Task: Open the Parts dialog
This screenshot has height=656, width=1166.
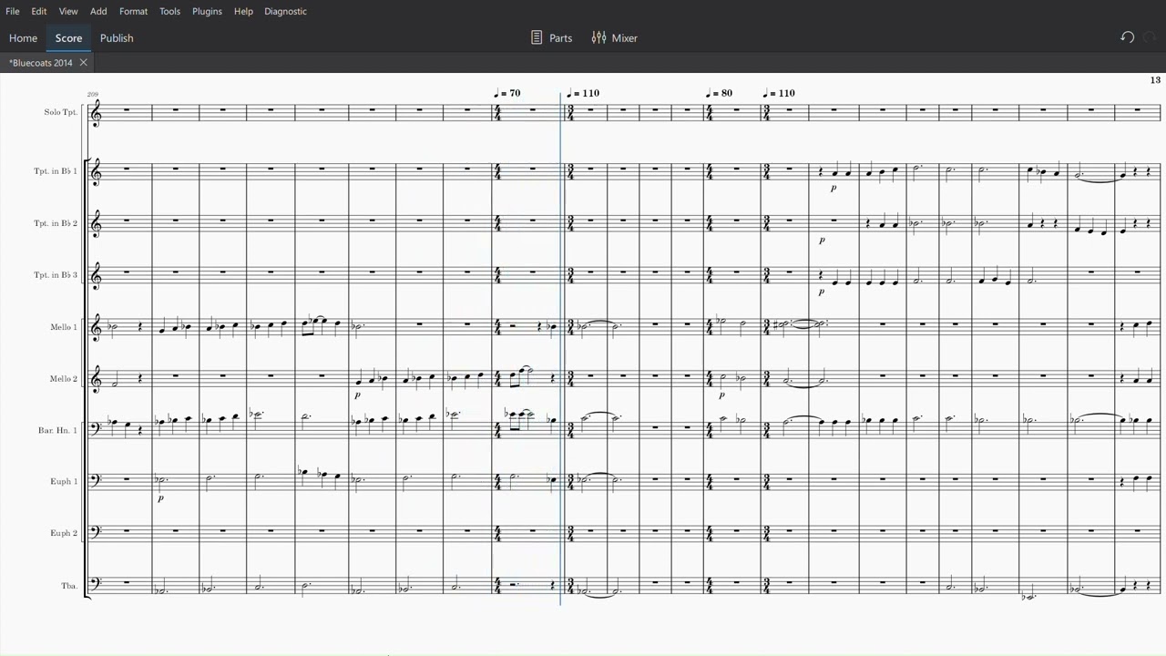Action: click(552, 38)
